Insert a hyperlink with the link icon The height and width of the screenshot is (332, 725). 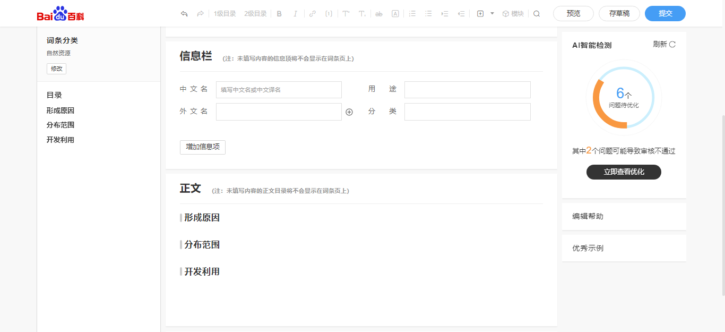coord(313,14)
